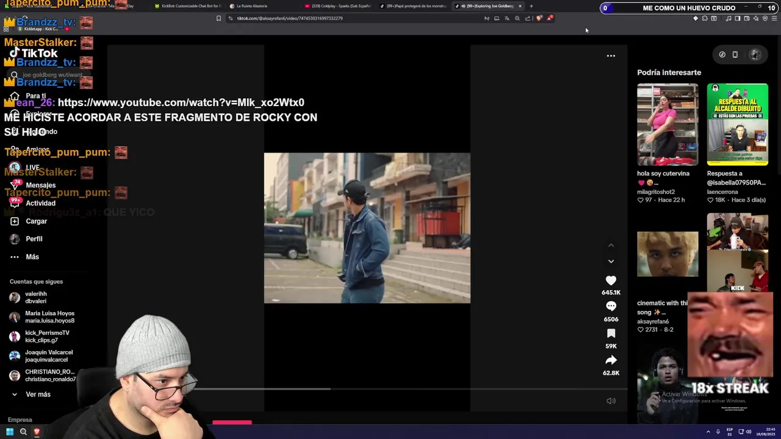Go to the next video with down chevron
Image resolution: width=781 pixels, height=439 pixels.
click(x=611, y=262)
